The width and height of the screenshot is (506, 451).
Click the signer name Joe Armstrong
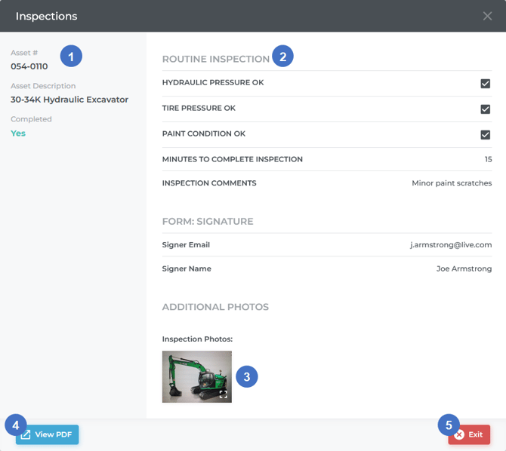click(464, 269)
